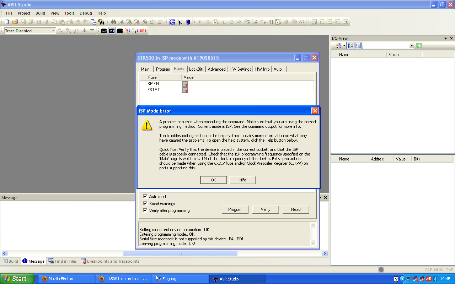This screenshot has height=284, width=455.
Task: Click the chip with red arrow icon
Action: click(120, 31)
